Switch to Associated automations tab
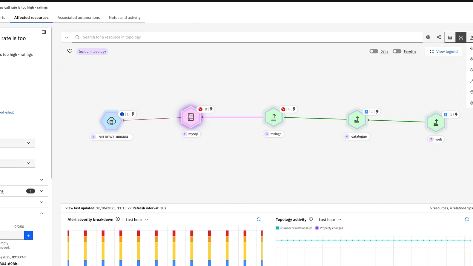Viewport: 473px width, 266px height. point(79,18)
